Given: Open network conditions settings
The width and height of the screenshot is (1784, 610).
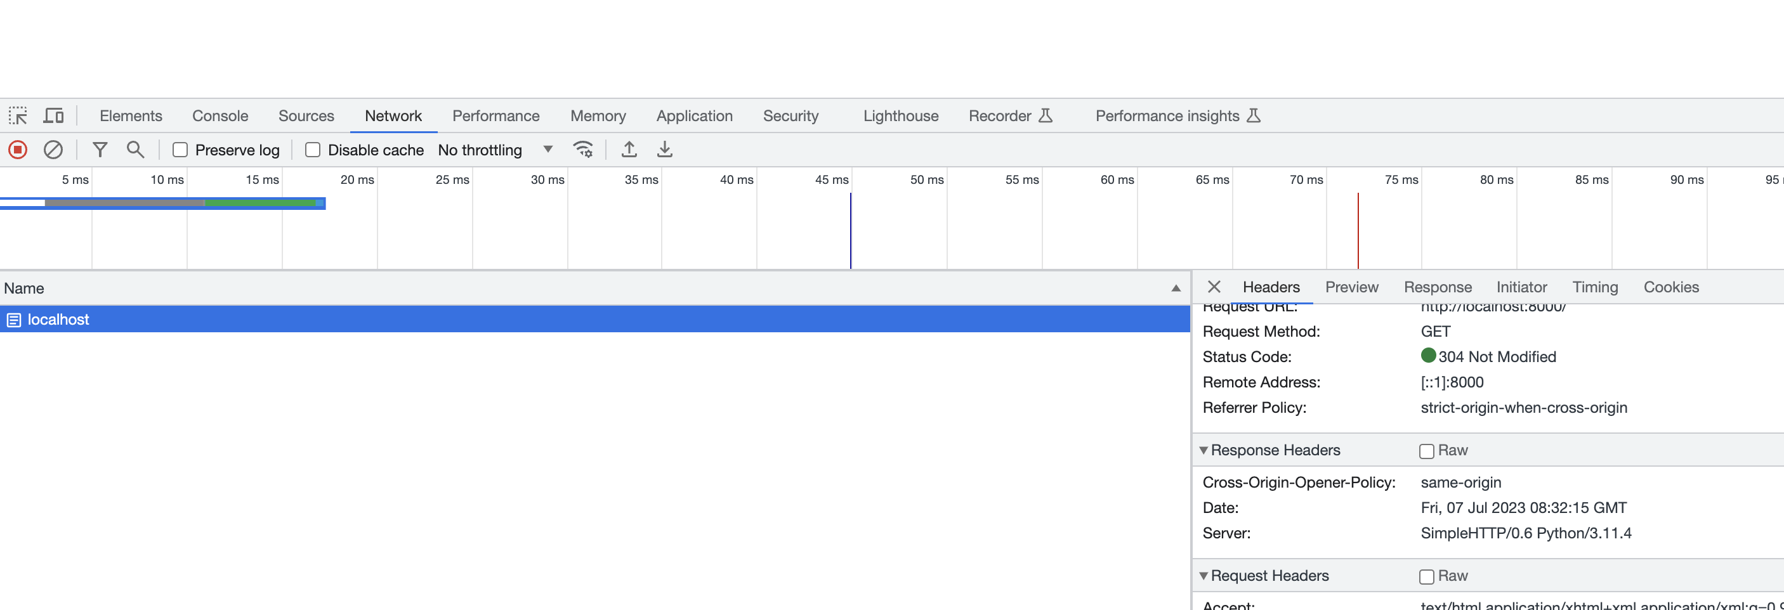Looking at the screenshot, I should click(x=584, y=150).
